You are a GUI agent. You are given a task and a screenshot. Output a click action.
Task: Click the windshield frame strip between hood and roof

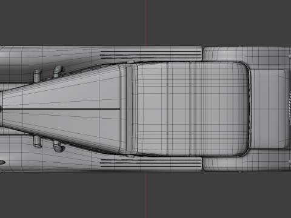[x=129, y=109]
